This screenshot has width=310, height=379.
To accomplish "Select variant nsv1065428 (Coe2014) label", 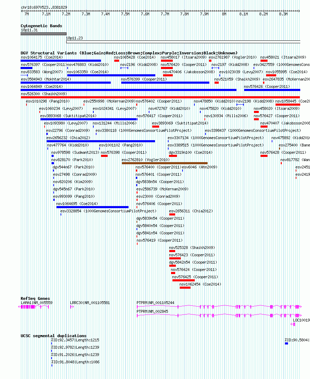I will click(x=135, y=57).
